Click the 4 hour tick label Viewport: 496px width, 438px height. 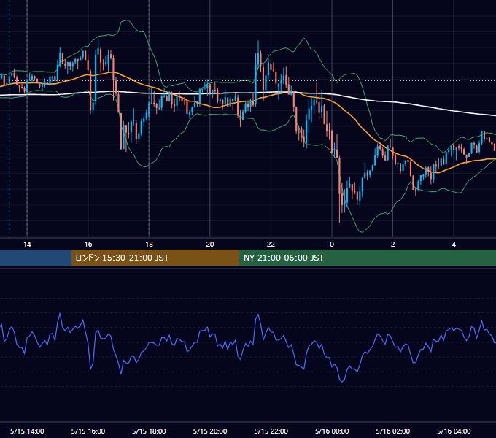pyautogui.click(x=454, y=245)
